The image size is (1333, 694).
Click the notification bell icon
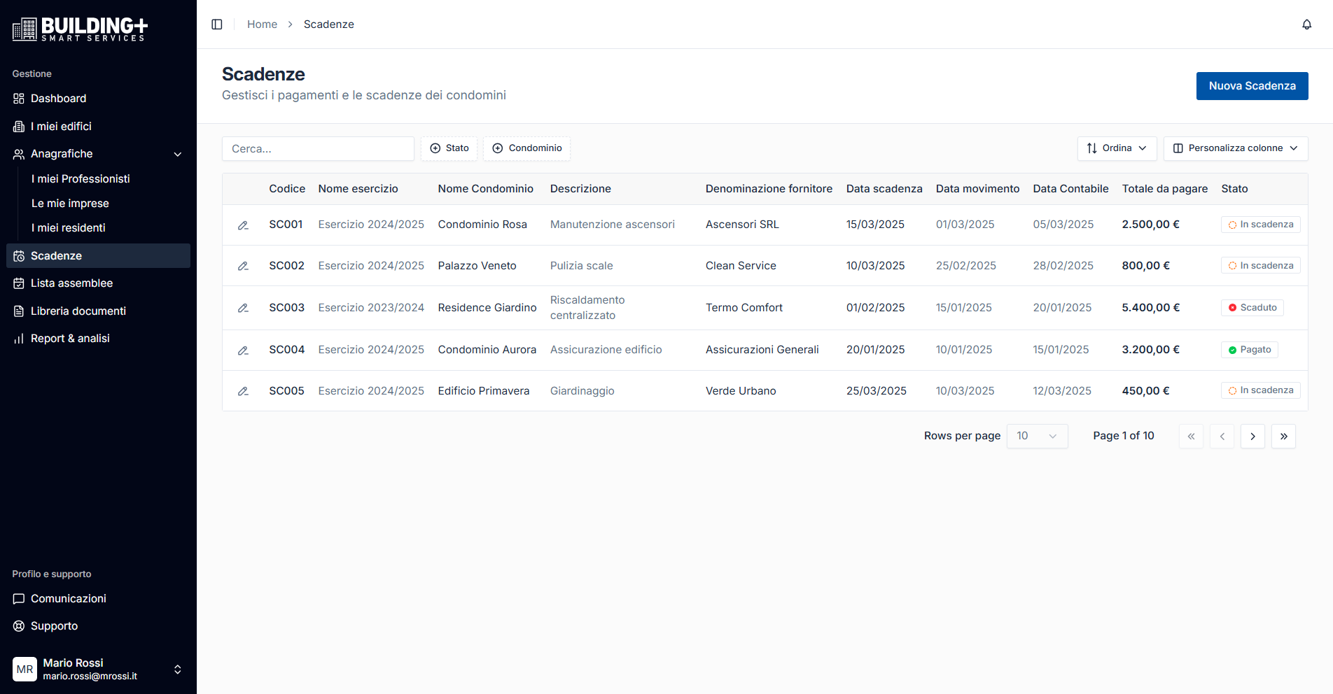point(1306,24)
